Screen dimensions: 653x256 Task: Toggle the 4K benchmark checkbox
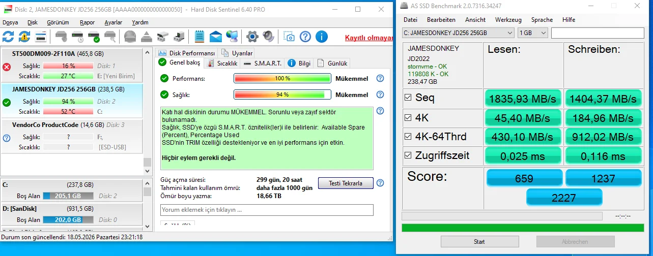(407, 118)
